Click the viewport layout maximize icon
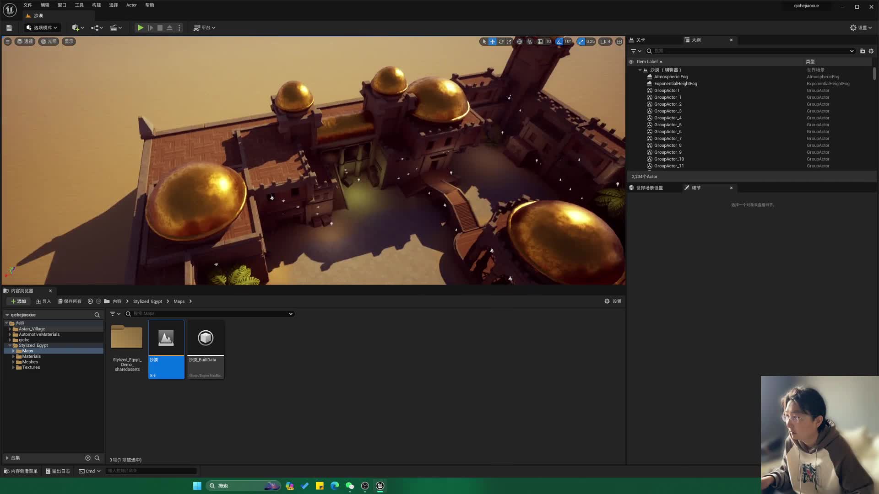This screenshot has width=879, height=494. coord(619,42)
